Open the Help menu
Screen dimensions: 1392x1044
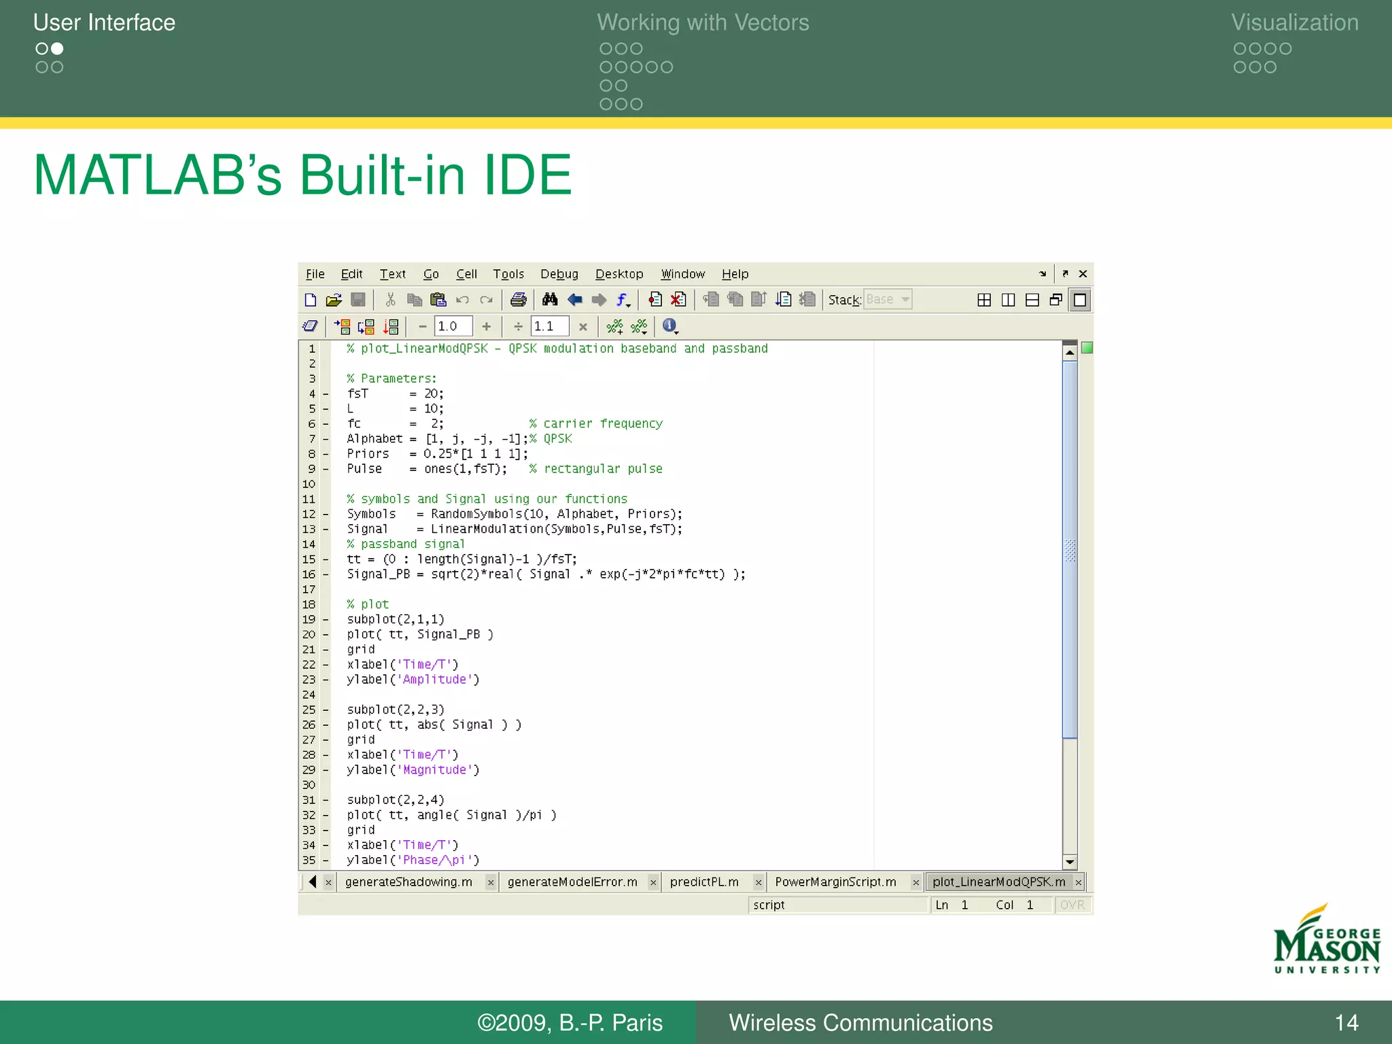[x=735, y=274]
